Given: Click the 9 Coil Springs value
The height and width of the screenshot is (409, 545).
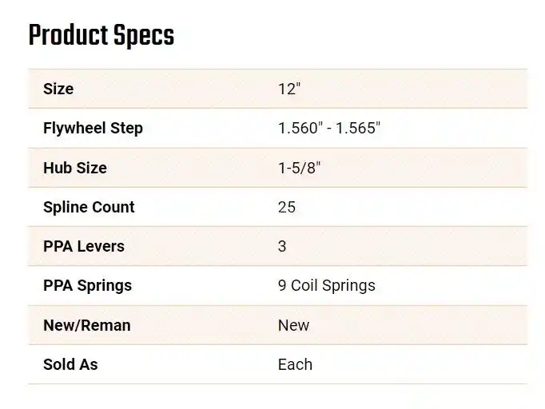Looking at the screenshot, I should pyautogui.click(x=327, y=286).
